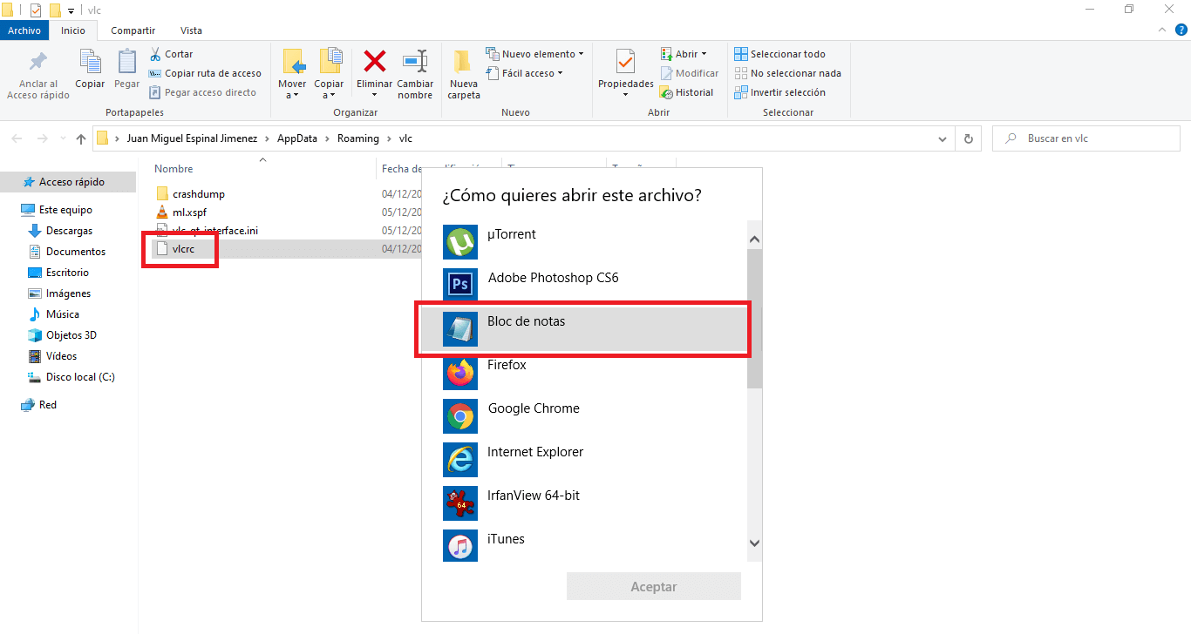Click the Propiedades icon
Screen dimensions: 1191x634
(625, 61)
